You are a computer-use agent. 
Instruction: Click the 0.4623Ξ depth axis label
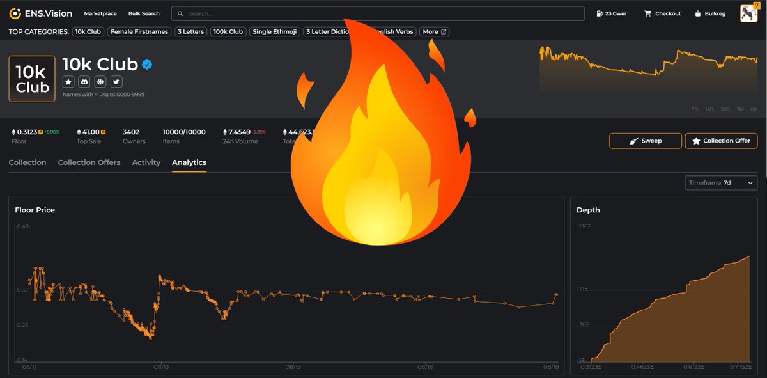point(644,367)
